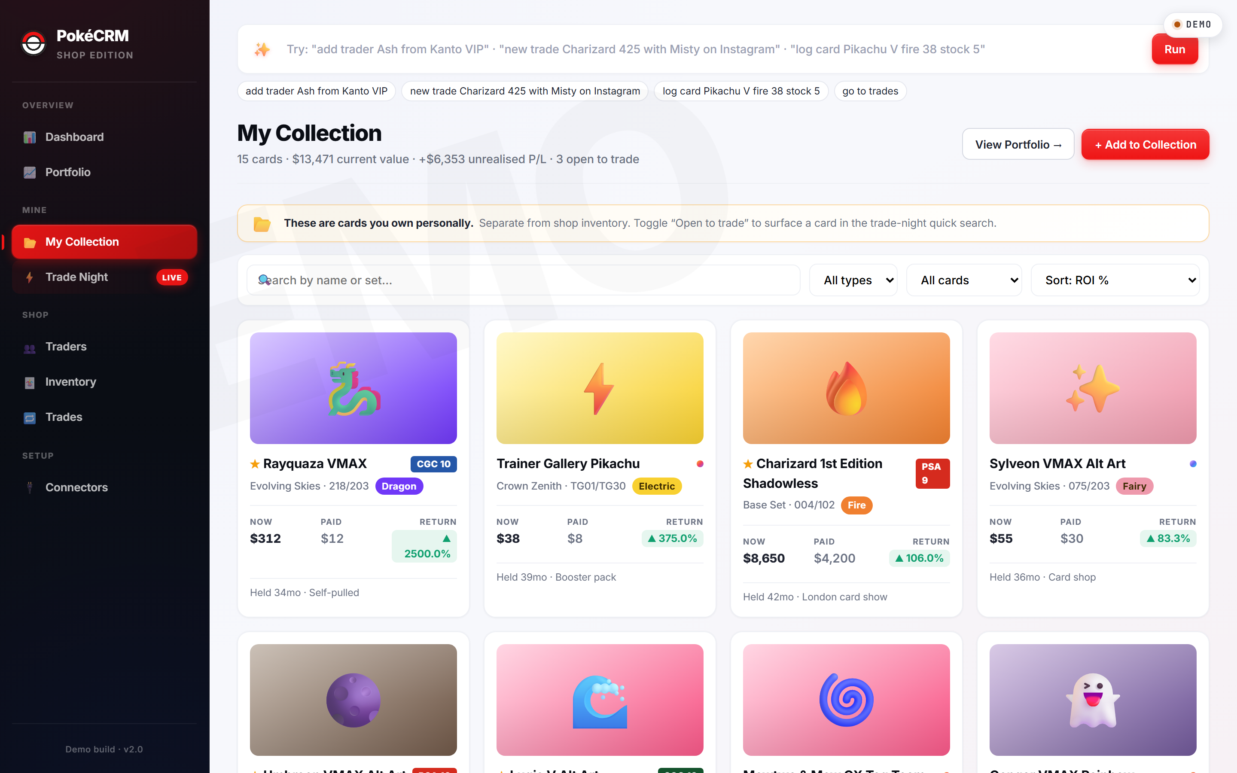Click the Run button

coord(1175,49)
